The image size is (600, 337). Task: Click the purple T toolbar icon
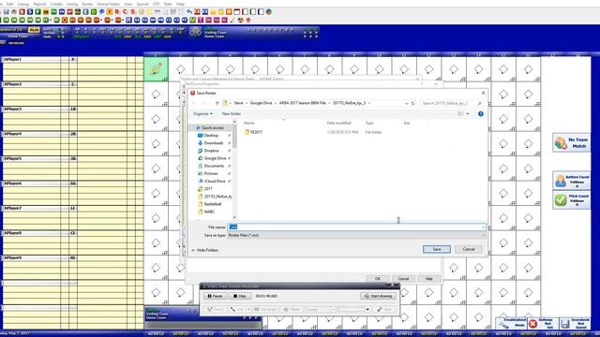point(201,20)
